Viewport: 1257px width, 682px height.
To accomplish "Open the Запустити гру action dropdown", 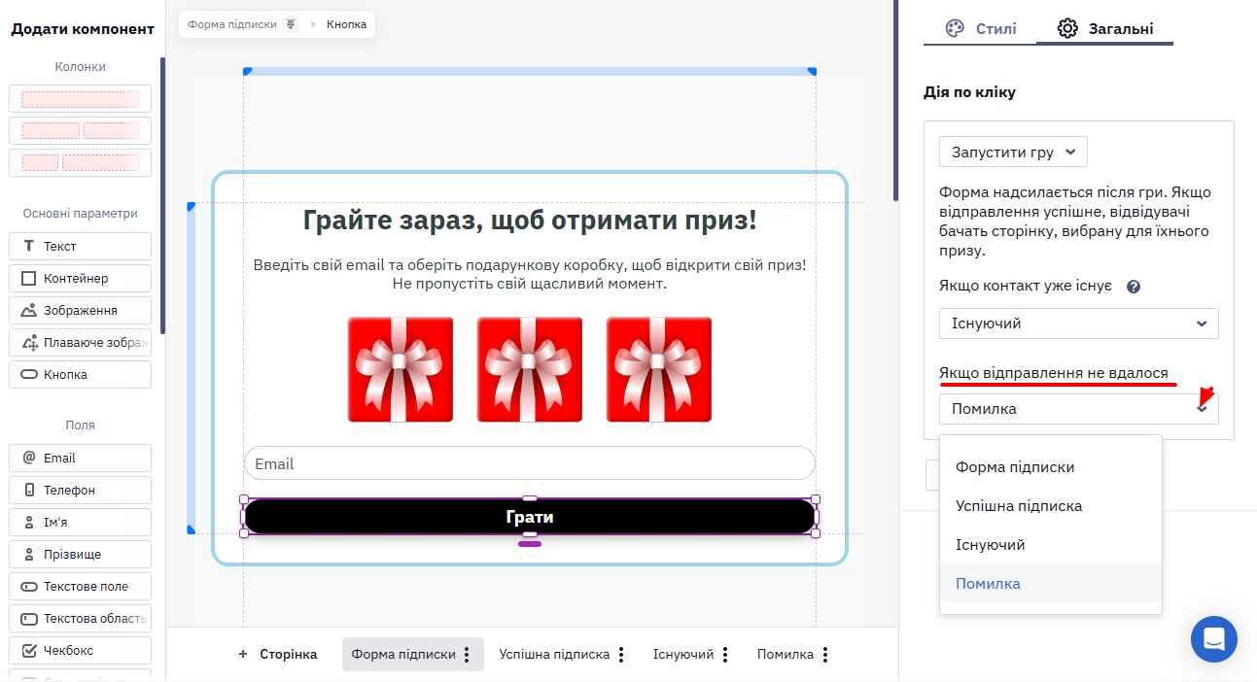I will pyautogui.click(x=1013, y=152).
